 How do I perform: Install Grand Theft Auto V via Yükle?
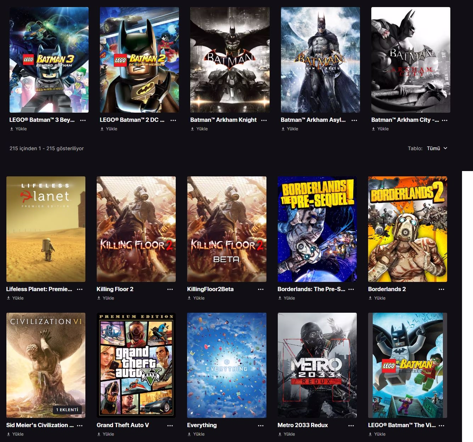pyautogui.click(x=106, y=434)
